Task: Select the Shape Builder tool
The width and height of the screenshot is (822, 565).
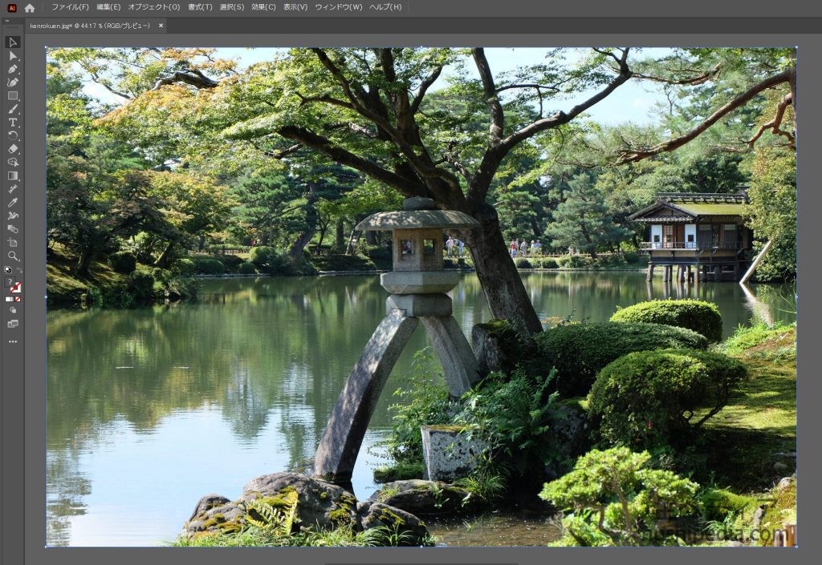Action: (13, 162)
